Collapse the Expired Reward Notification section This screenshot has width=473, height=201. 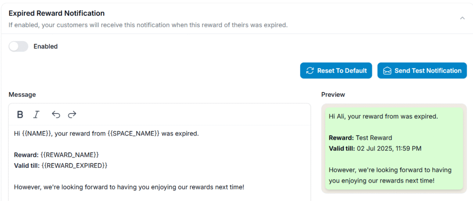point(462,18)
